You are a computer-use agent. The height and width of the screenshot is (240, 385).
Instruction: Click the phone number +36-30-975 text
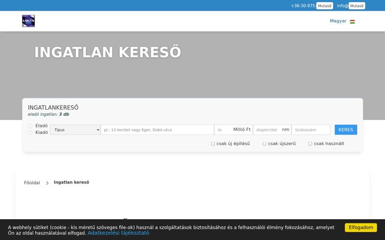[304, 6]
